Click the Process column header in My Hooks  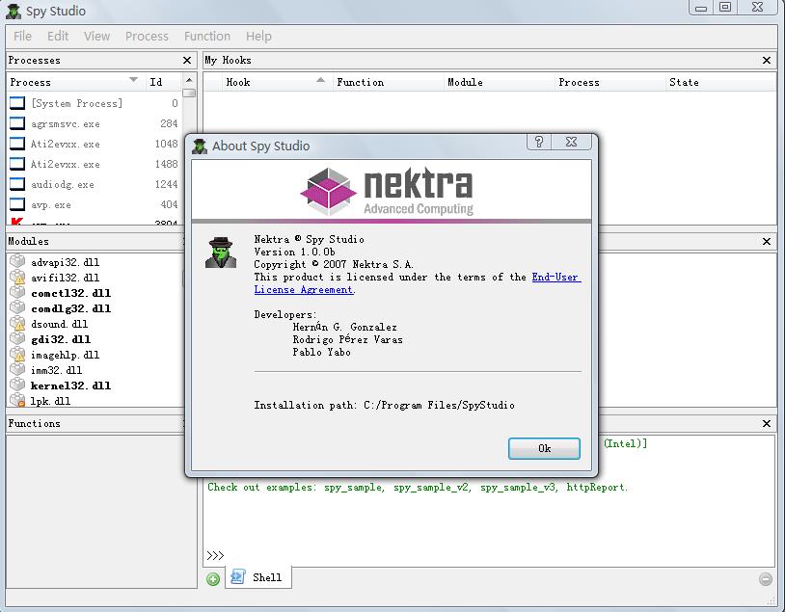(609, 82)
